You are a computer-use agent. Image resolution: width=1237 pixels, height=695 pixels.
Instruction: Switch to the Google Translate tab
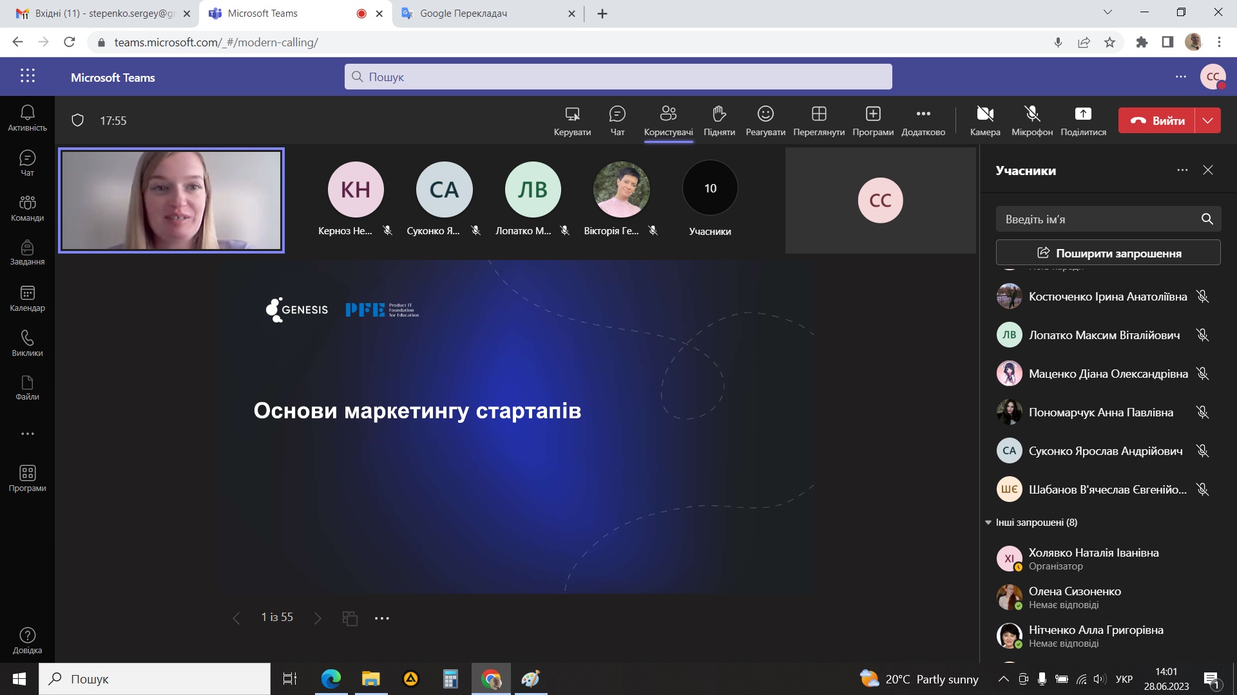point(463,14)
